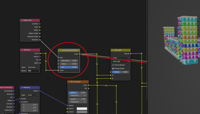This screenshot has width=200, height=114.
Task: Click the Texture Coordinate Normal output socket
Action: point(14,94)
